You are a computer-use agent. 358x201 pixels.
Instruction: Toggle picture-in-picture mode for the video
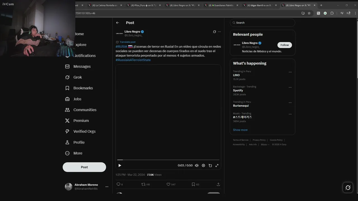[210, 166]
